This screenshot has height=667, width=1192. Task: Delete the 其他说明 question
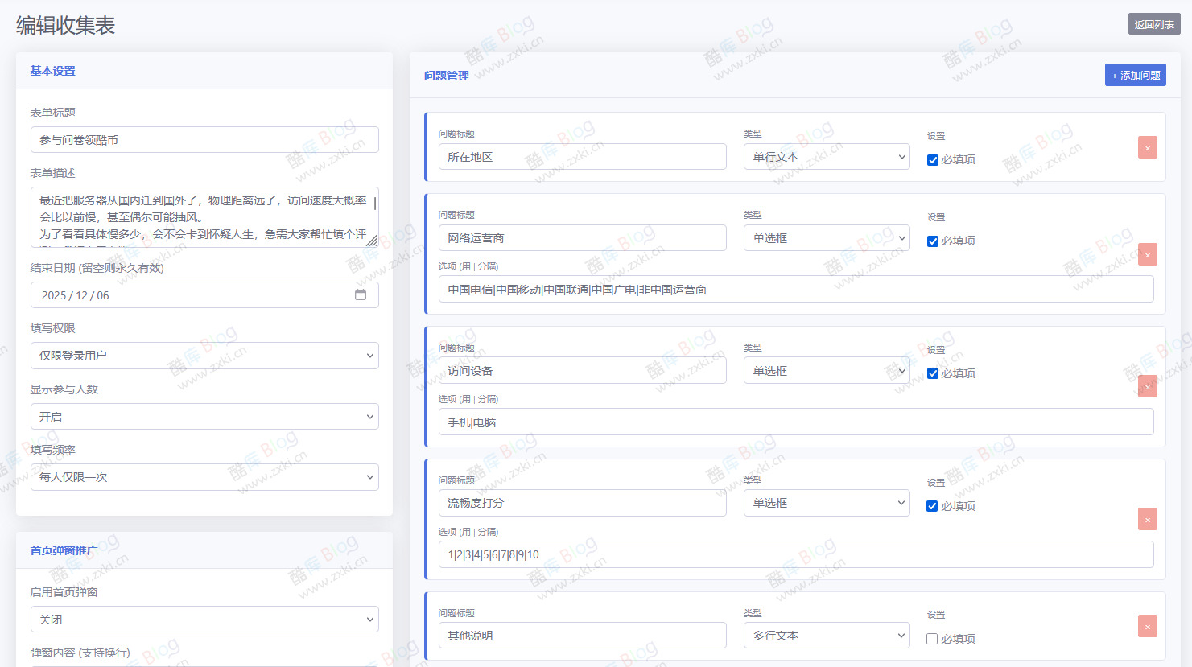point(1147,626)
